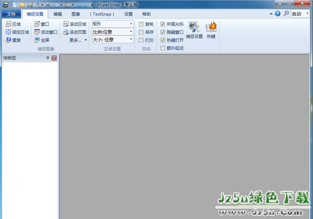Viewport: 313px width, 219px height.
Task: Click the Print icon in quick access toolbar
Action: pyautogui.click(x=48, y=5)
